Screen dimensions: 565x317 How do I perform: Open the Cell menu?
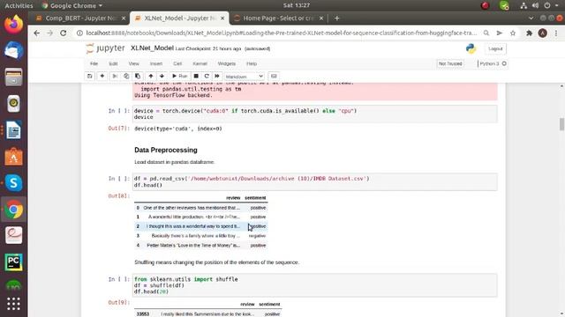(x=177, y=63)
